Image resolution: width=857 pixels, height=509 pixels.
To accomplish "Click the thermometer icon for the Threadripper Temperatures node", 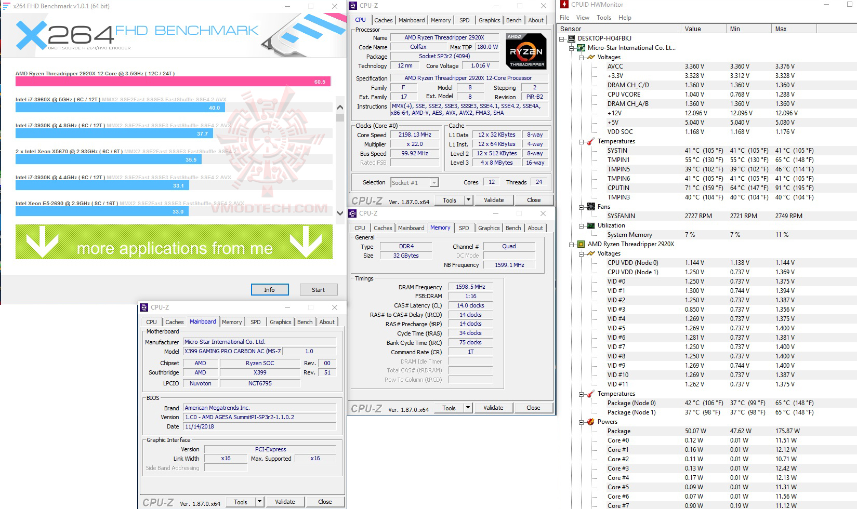I will pyautogui.click(x=591, y=394).
